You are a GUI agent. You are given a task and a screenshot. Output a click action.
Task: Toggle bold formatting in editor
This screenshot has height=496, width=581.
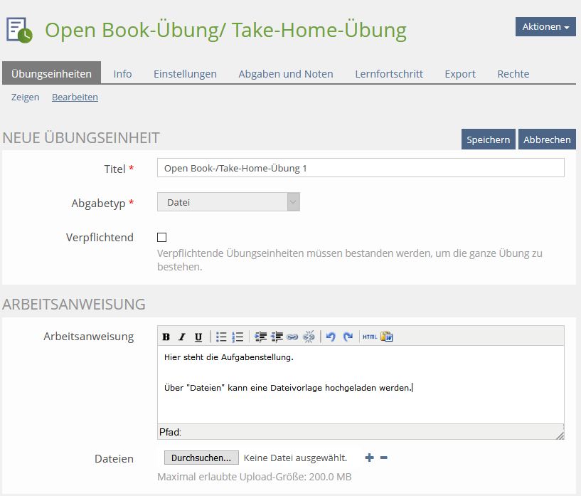point(166,337)
